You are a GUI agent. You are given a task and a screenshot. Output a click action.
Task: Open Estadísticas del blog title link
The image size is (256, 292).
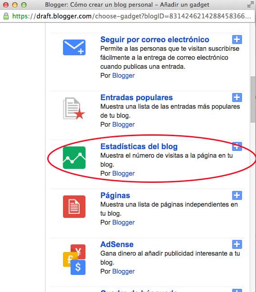coord(139,146)
